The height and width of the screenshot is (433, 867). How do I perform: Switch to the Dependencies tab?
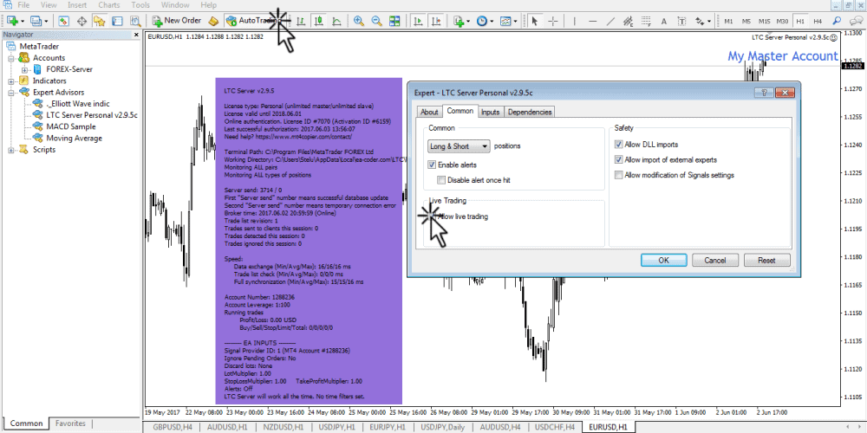tap(529, 112)
